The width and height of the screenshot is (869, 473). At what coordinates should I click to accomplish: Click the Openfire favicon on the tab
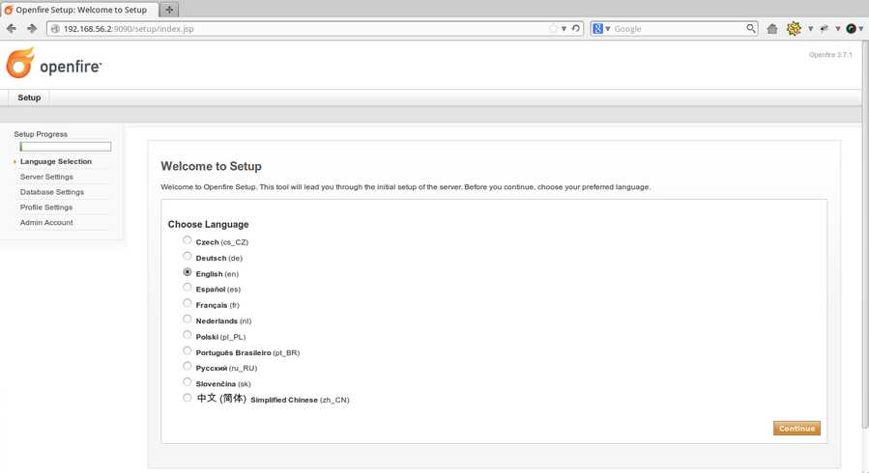tap(9, 10)
